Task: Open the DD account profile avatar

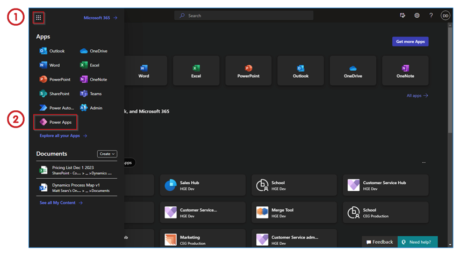Action: [x=445, y=16]
